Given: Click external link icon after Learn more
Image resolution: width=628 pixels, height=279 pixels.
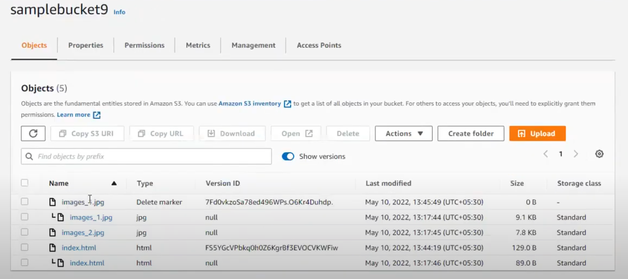Looking at the screenshot, I should point(97,115).
